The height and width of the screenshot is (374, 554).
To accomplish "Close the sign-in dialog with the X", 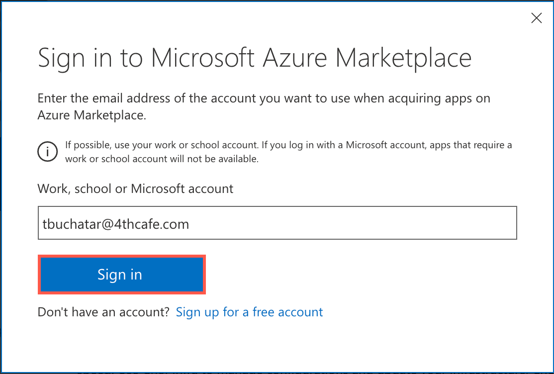I will pyautogui.click(x=537, y=18).
